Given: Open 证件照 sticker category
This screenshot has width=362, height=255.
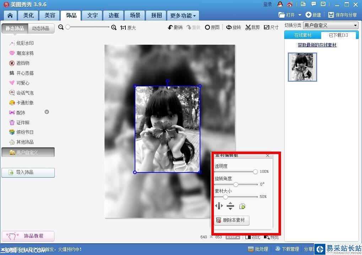Looking at the screenshot, I should click(19, 123).
